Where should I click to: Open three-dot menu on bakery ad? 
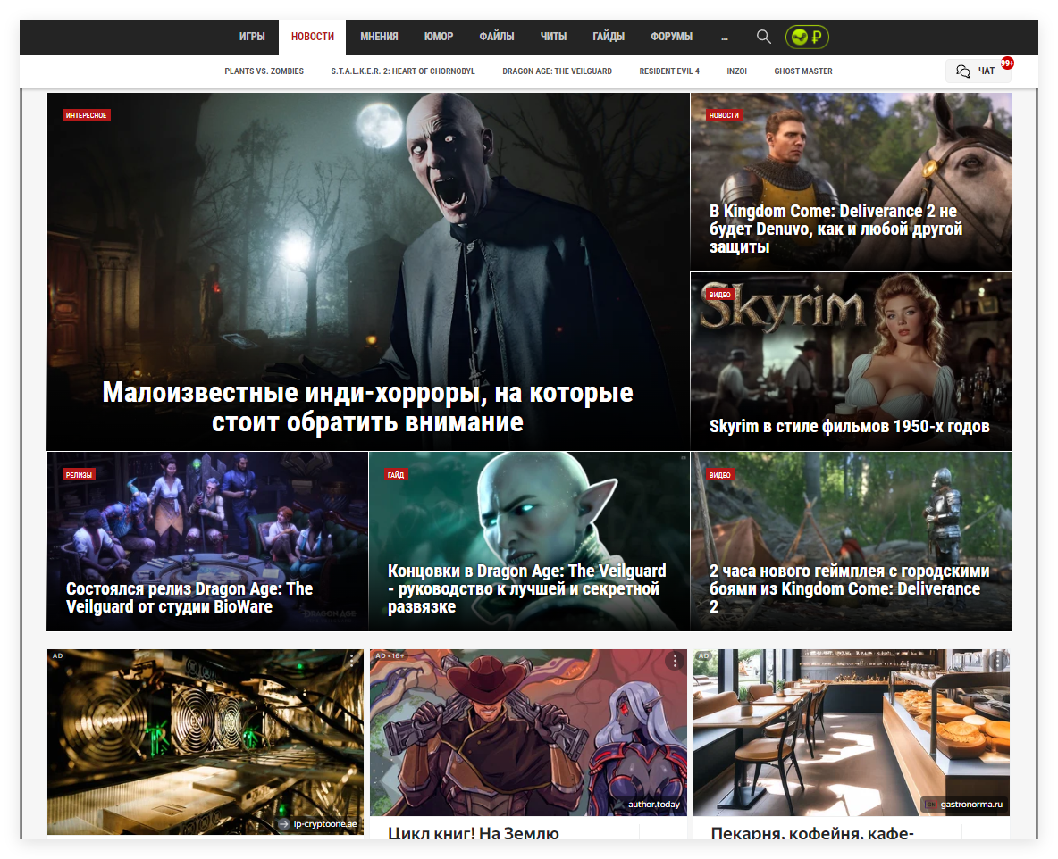tap(998, 661)
